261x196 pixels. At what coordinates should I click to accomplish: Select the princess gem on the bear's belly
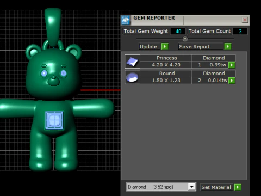point(54,120)
